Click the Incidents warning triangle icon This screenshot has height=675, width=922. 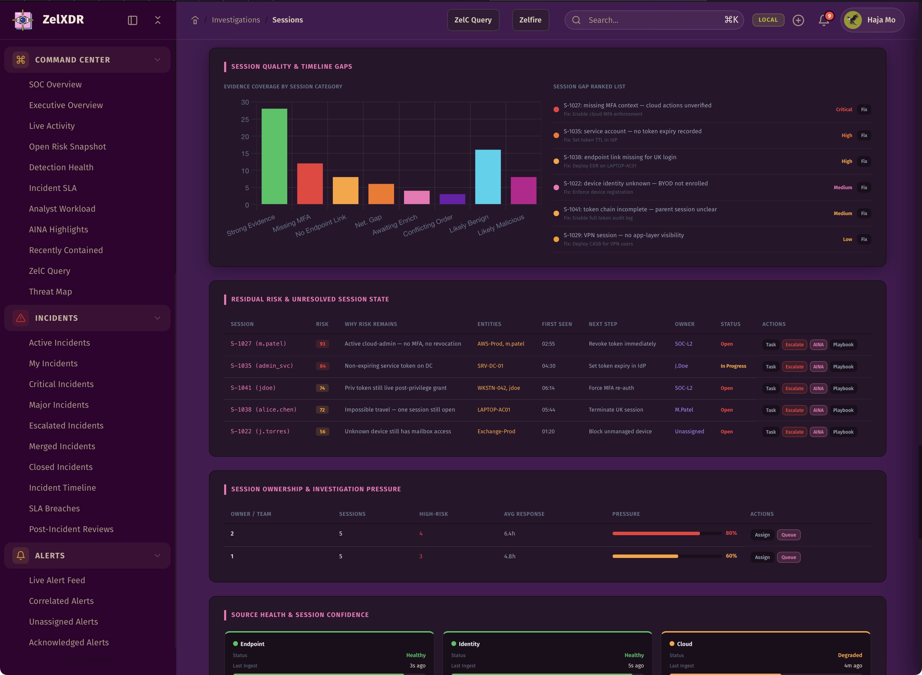[21, 318]
